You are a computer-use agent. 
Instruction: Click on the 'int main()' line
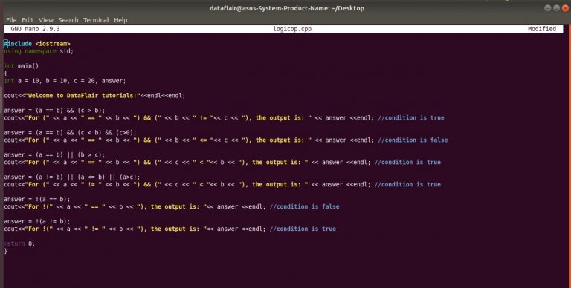(21, 66)
